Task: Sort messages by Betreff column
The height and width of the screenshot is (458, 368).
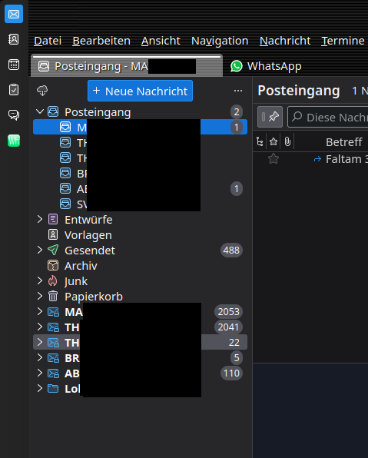Action: [344, 142]
